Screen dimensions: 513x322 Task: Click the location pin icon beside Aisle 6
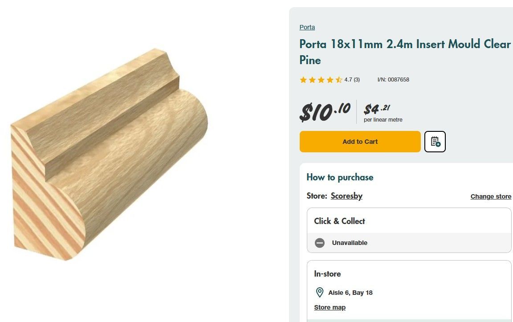click(x=320, y=293)
